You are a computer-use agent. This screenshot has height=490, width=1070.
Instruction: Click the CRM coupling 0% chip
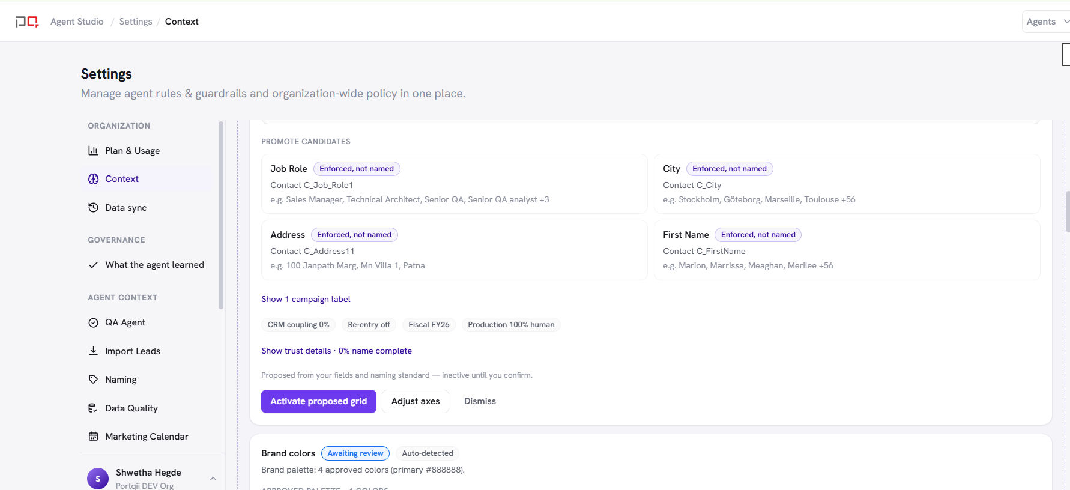click(x=298, y=325)
